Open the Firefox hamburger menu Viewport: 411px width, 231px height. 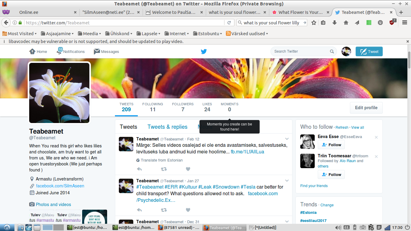tap(404, 23)
